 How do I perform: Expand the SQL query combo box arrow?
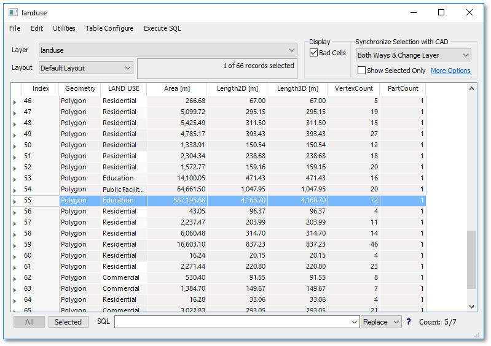click(354, 322)
